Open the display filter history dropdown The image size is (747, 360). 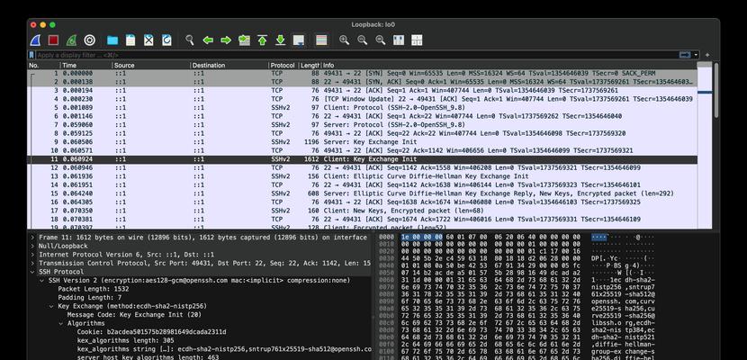[x=696, y=55]
